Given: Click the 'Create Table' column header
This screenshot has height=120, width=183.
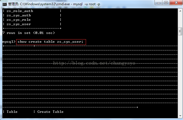Looking at the screenshot, I should point(50,112).
